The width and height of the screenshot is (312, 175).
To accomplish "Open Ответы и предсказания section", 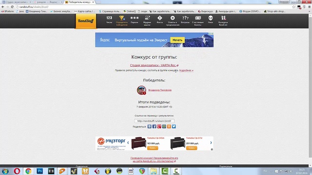I will click(x=173, y=20).
